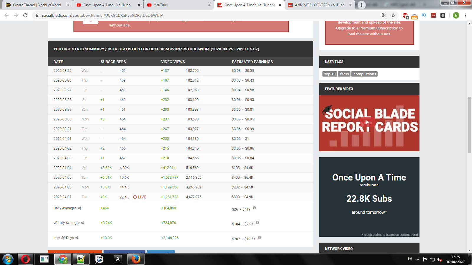
Task: Show help for Daily Averages earnings
Action: [254, 208]
